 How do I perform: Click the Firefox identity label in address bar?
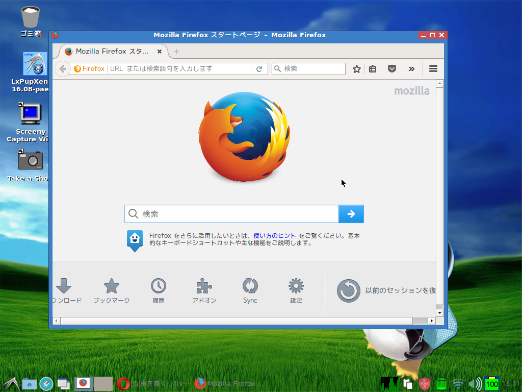89,69
